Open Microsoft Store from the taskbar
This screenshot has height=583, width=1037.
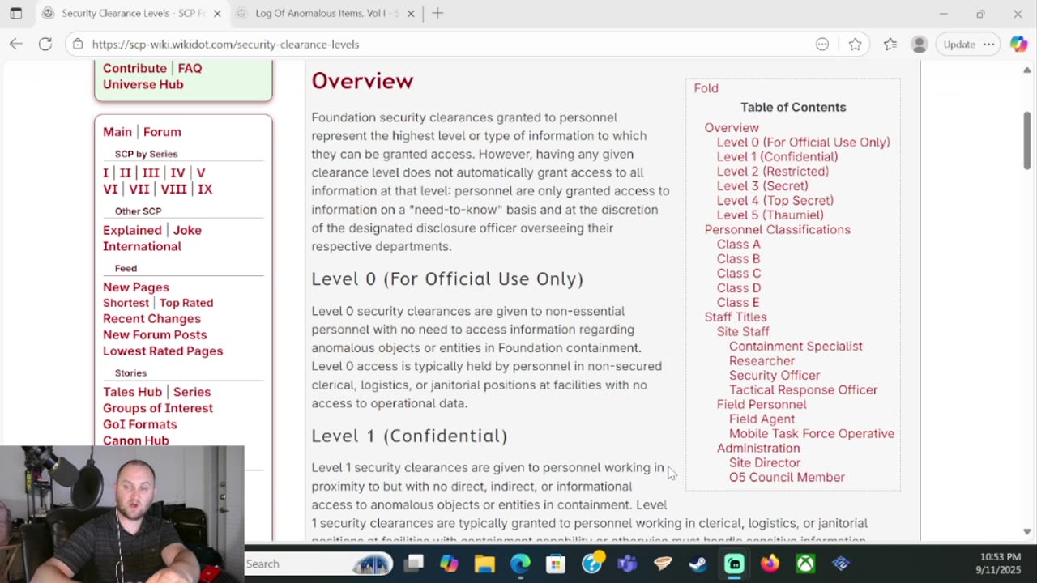[556, 564]
